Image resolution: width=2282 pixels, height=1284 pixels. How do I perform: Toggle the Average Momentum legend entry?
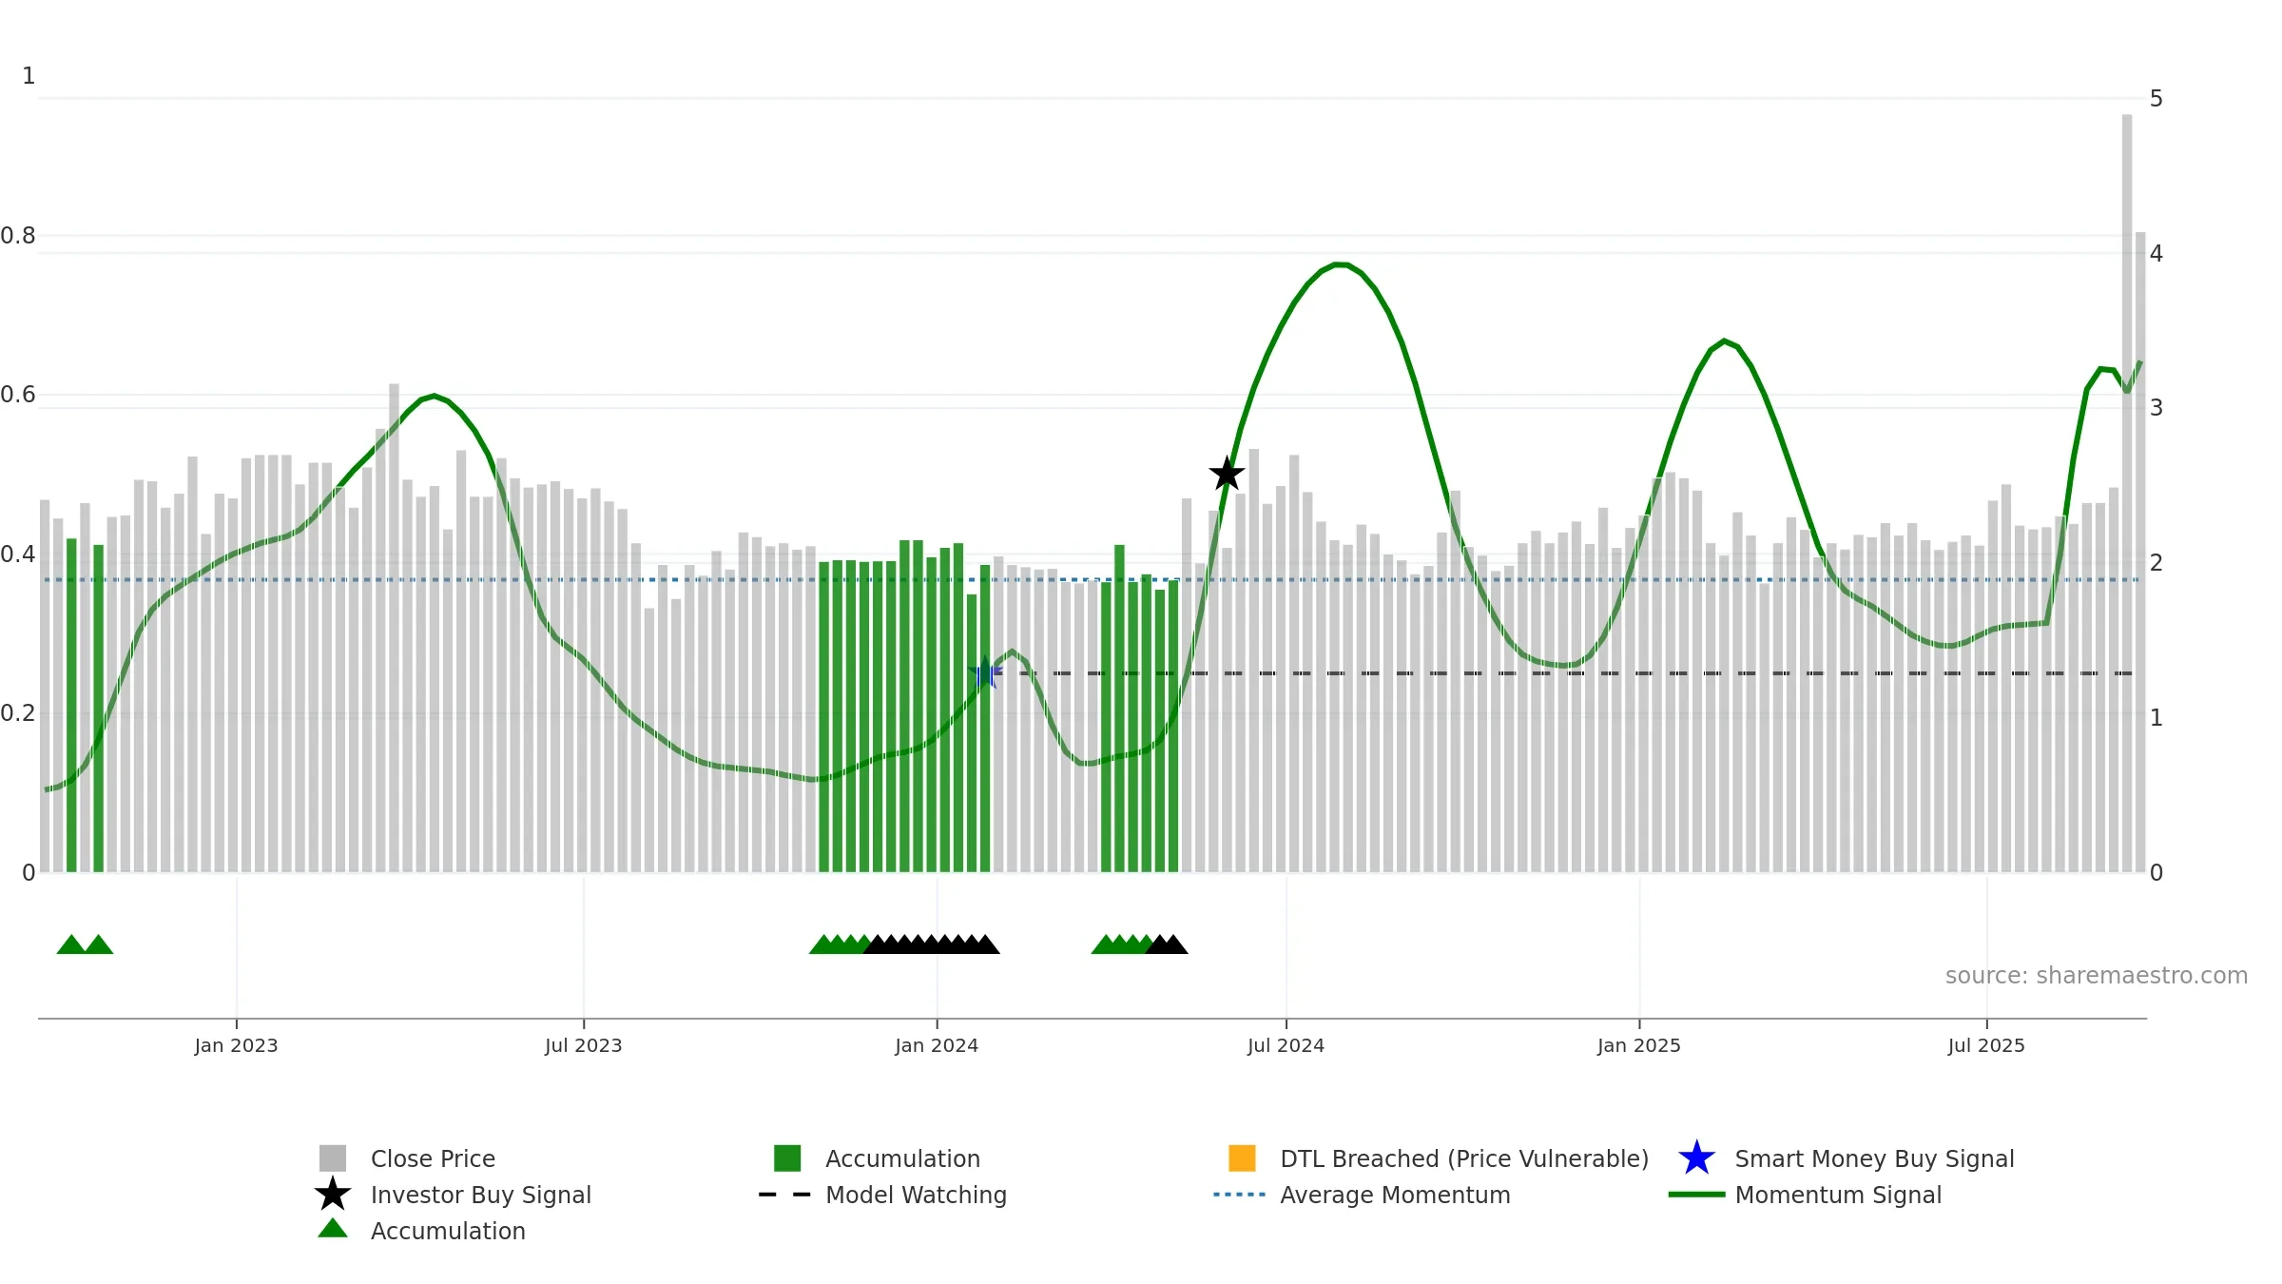(1362, 1195)
